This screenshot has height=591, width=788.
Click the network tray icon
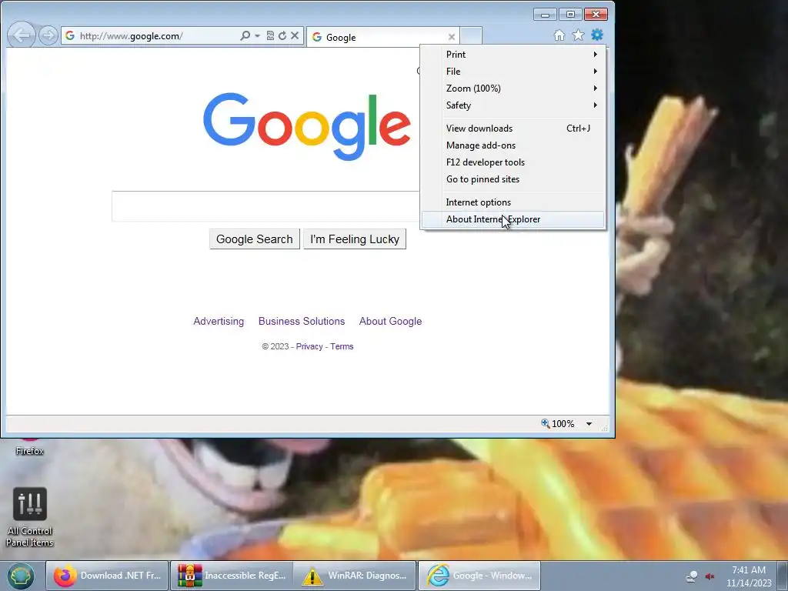[x=692, y=576]
